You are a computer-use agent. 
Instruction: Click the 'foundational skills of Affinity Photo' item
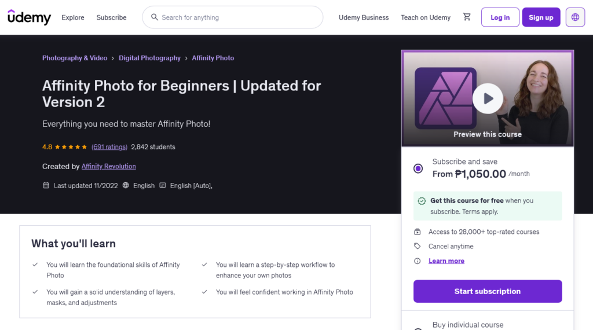pos(113,270)
